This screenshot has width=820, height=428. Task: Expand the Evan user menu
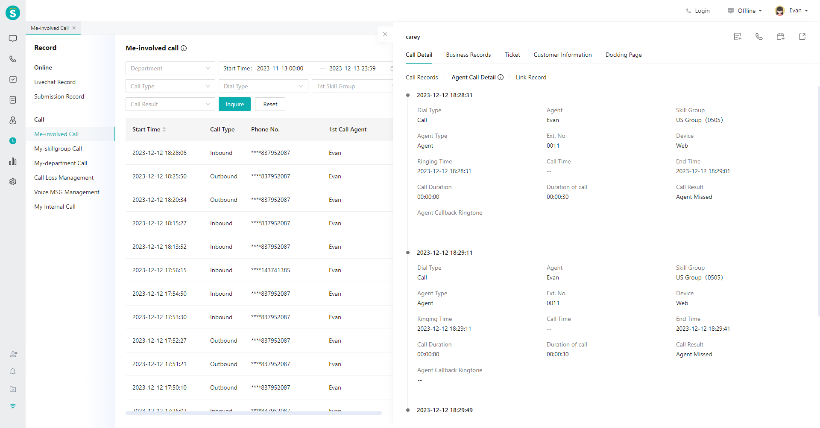(x=799, y=11)
